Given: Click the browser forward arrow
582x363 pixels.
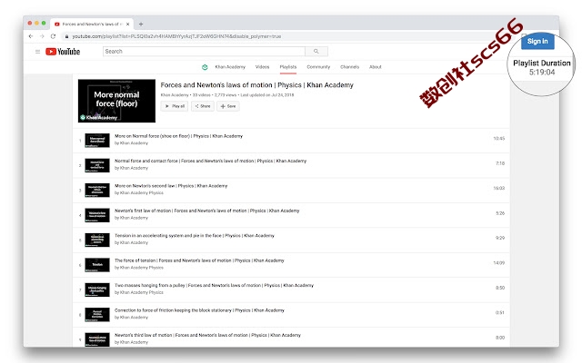Looking at the screenshot, I should (42, 36).
